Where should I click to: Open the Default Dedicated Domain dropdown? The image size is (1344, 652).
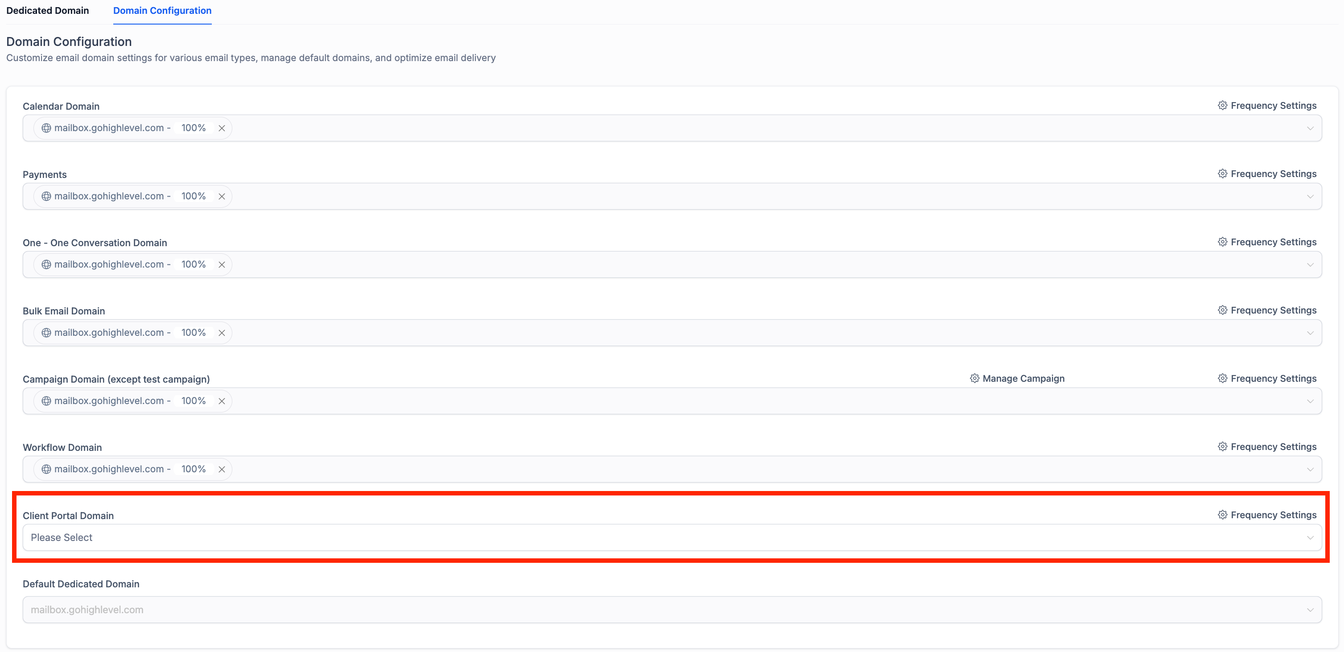pos(672,610)
